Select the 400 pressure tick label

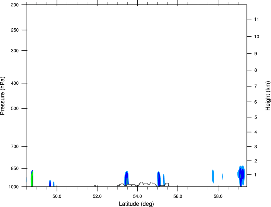point(15,83)
